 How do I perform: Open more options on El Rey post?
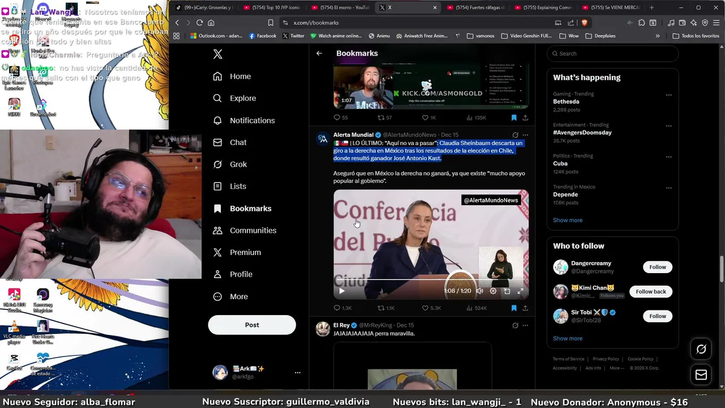click(x=525, y=325)
